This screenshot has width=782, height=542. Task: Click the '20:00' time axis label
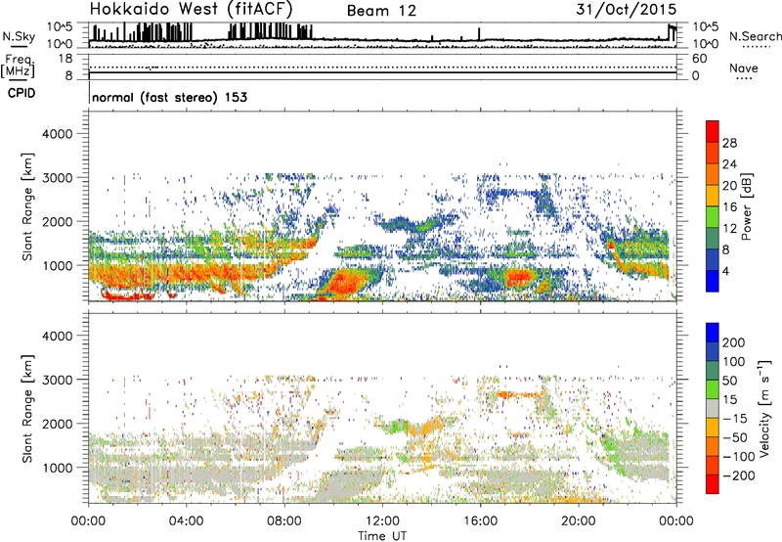pos(578,521)
